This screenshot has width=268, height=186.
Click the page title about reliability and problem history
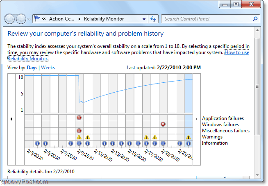(x=86, y=34)
